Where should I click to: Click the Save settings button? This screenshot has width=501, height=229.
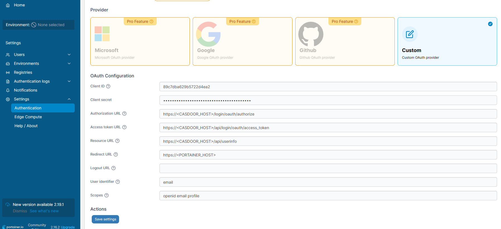105,219
